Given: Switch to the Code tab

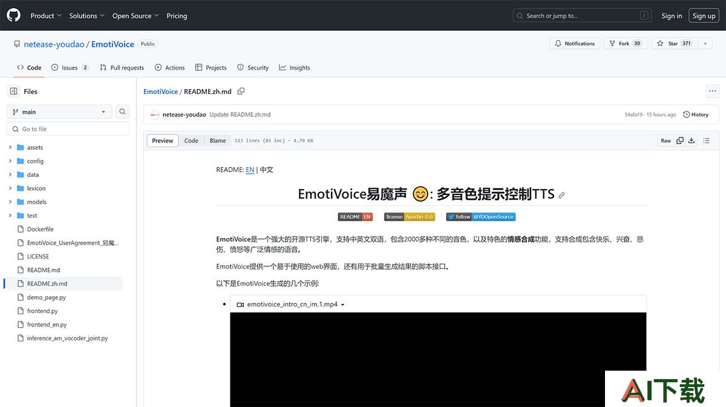Looking at the screenshot, I should 29,68.
